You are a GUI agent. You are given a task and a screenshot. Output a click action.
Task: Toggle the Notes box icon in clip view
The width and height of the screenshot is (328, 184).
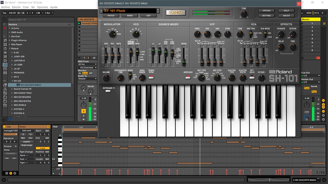[11, 173]
